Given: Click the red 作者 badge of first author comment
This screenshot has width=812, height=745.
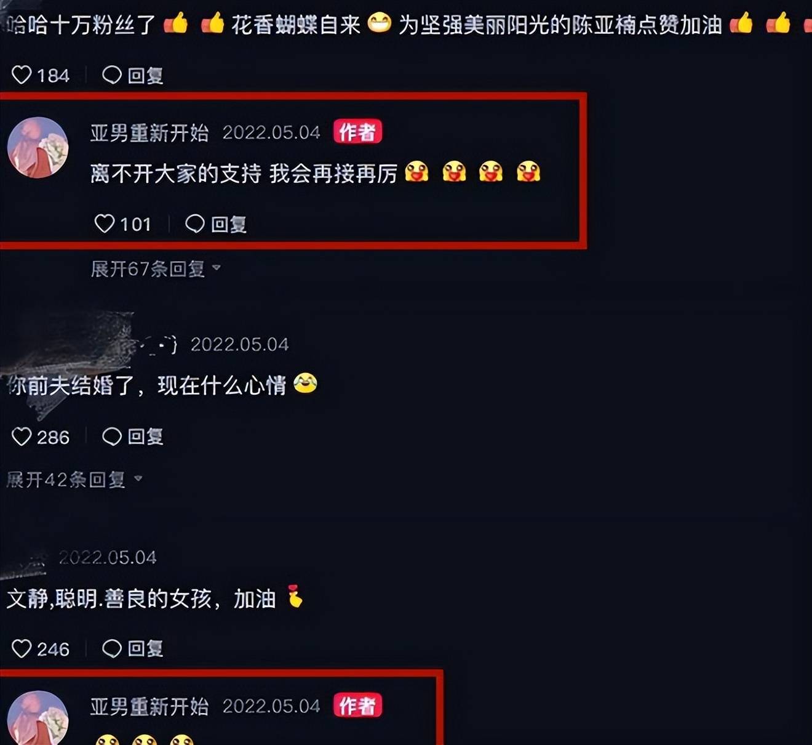Looking at the screenshot, I should click(357, 132).
